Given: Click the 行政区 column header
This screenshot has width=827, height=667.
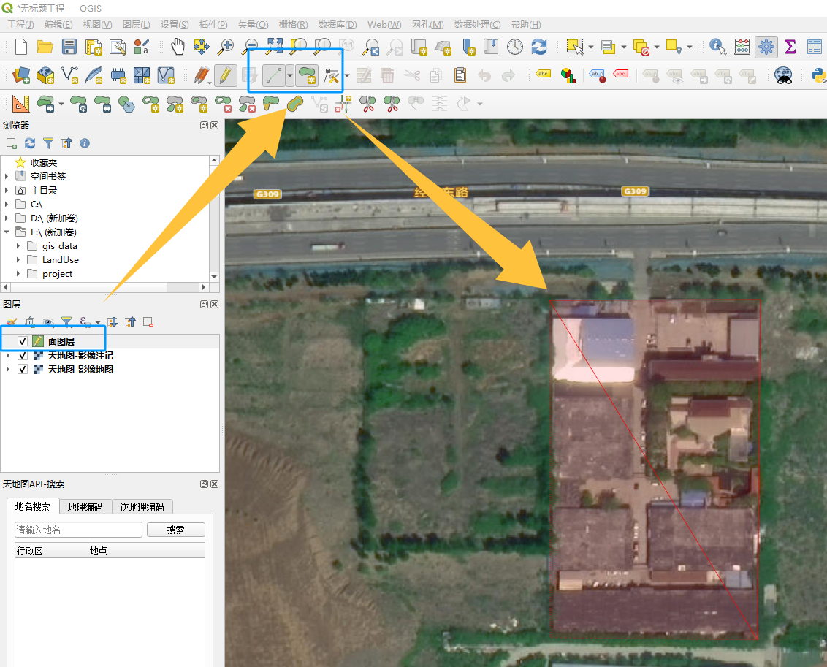Looking at the screenshot, I should pyautogui.click(x=51, y=550).
